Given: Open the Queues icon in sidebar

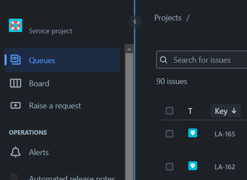Looking at the screenshot, I should [x=16, y=60].
